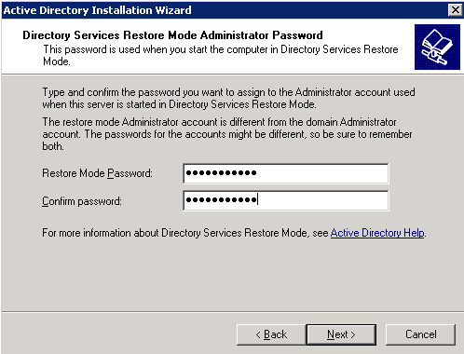This screenshot has height=354, width=464.
Task: Click the Active Directory Installation Wizard title bar
Action: 224,10
